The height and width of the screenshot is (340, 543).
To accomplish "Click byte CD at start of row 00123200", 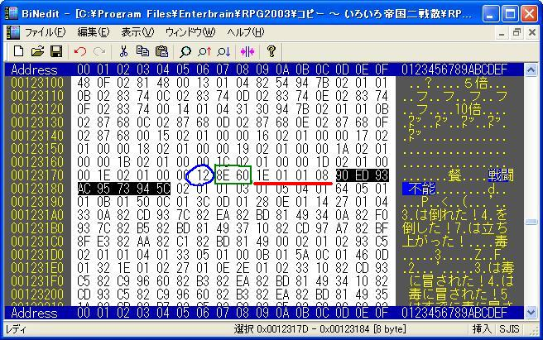I will tap(84, 295).
